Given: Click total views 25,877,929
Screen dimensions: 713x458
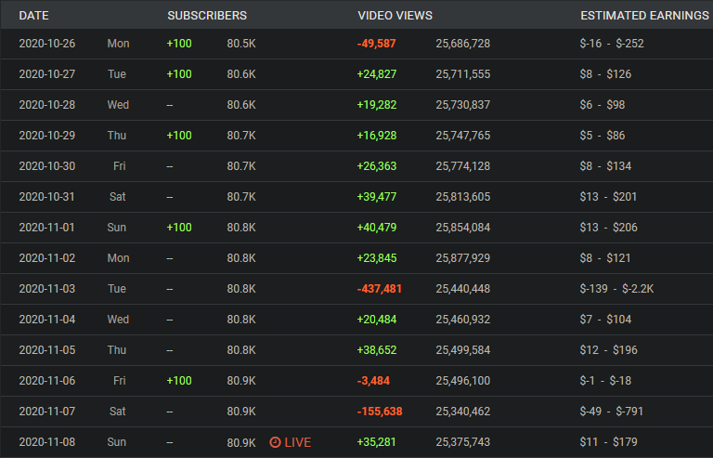Looking at the screenshot, I should pos(463,258).
